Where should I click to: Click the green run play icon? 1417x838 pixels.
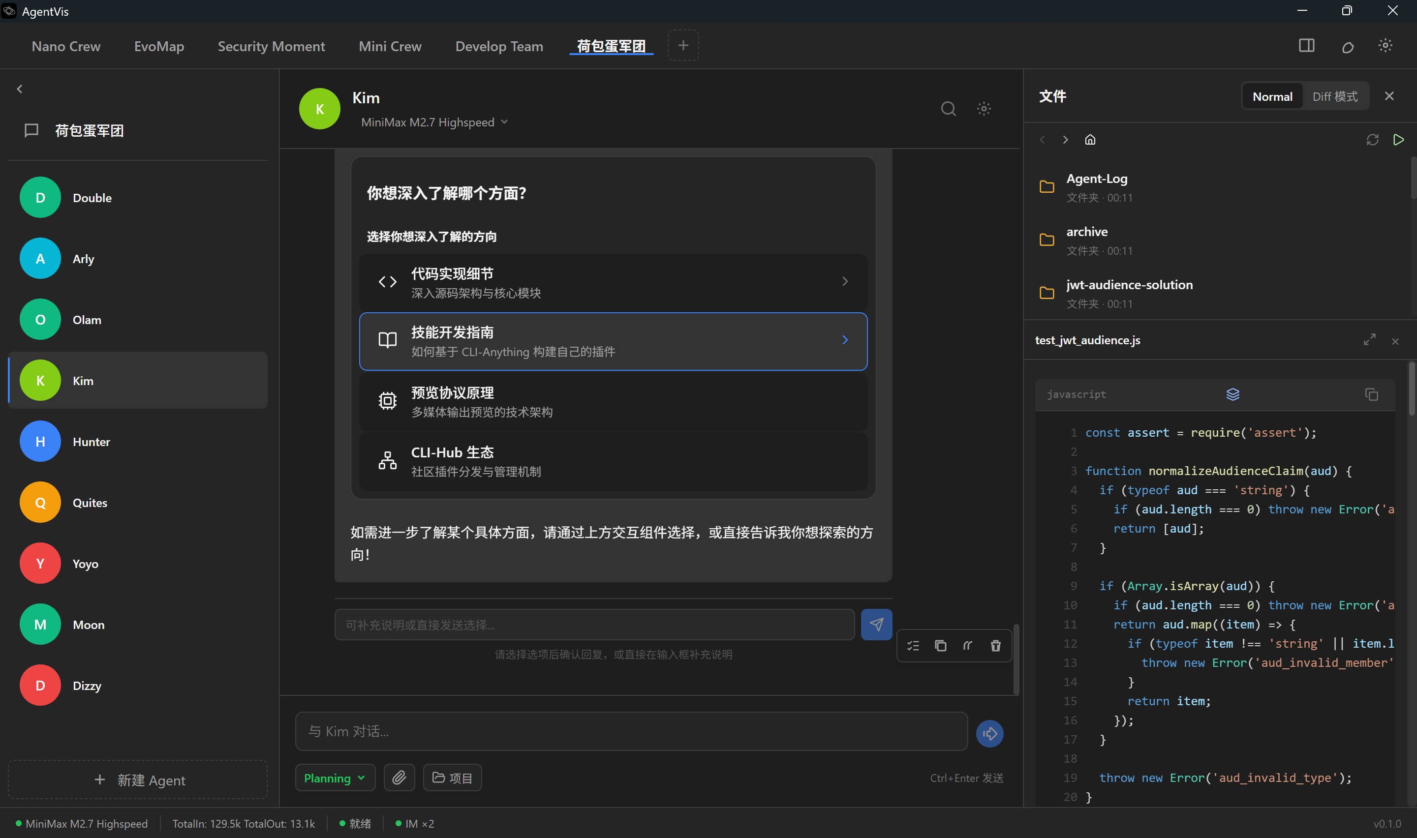1398,140
